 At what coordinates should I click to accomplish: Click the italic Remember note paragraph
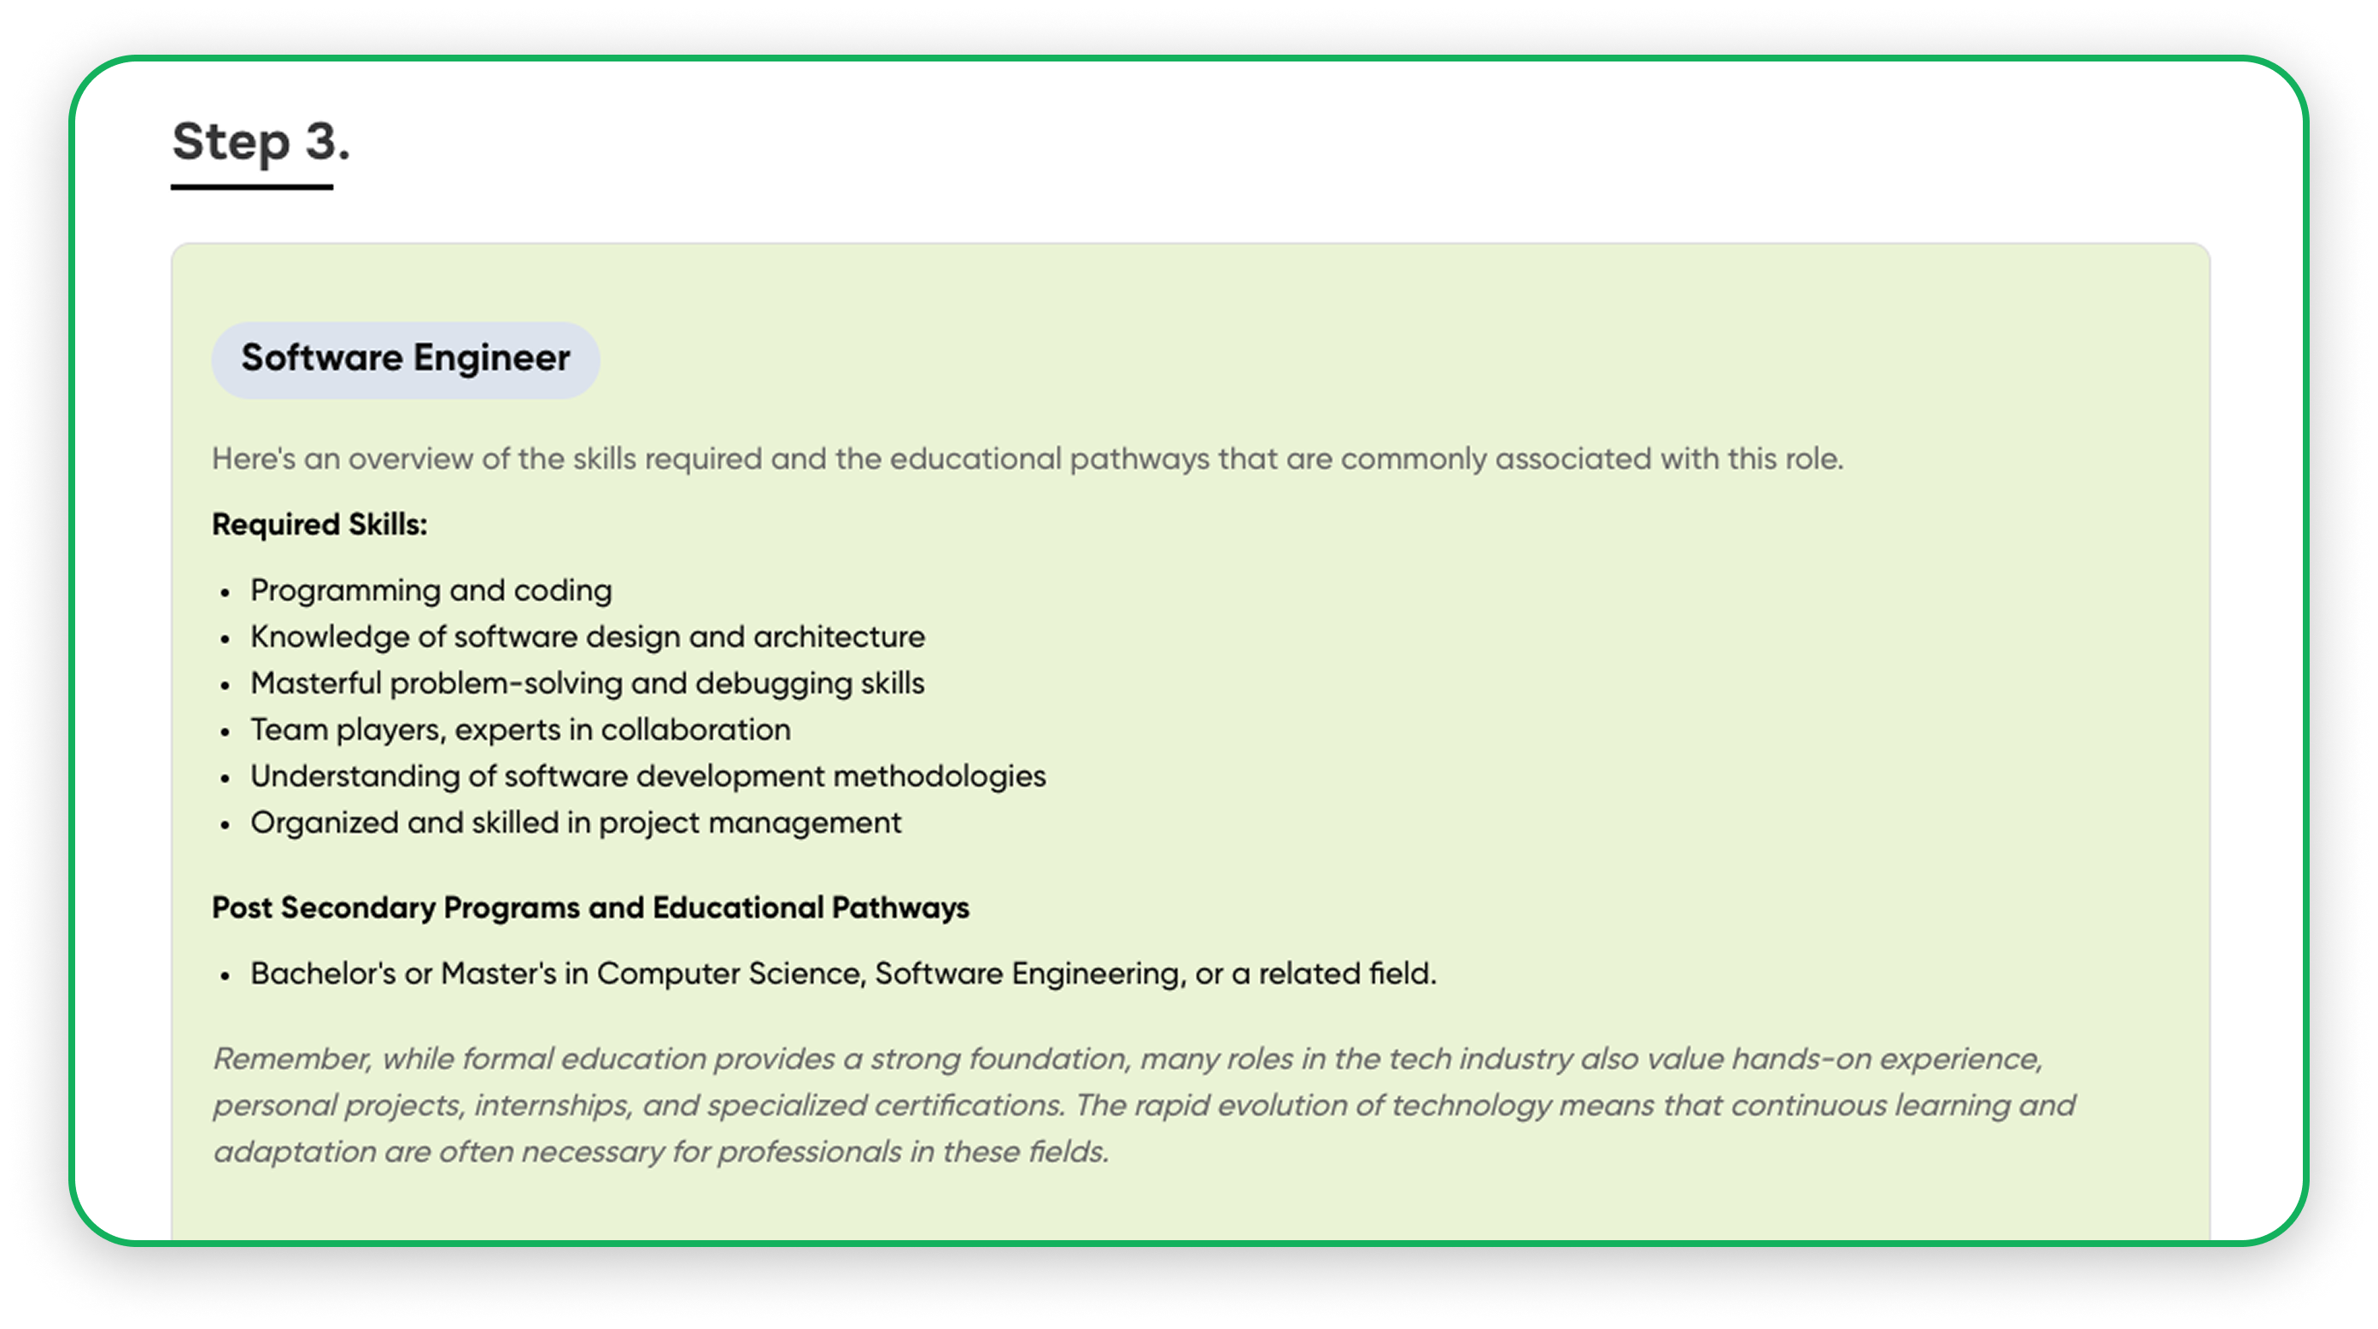click(x=1144, y=1104)
